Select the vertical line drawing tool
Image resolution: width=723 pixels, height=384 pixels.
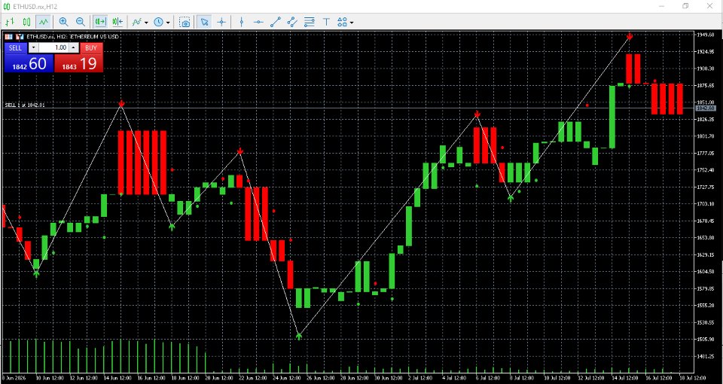pyautogui.click(x=241, y=22)
